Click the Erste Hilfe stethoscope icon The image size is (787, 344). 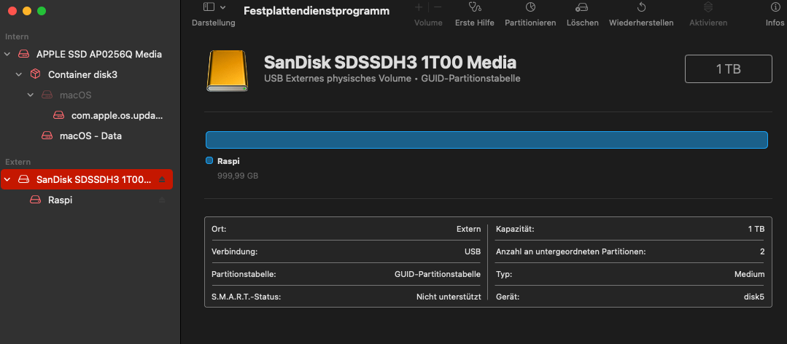[475, 8]
